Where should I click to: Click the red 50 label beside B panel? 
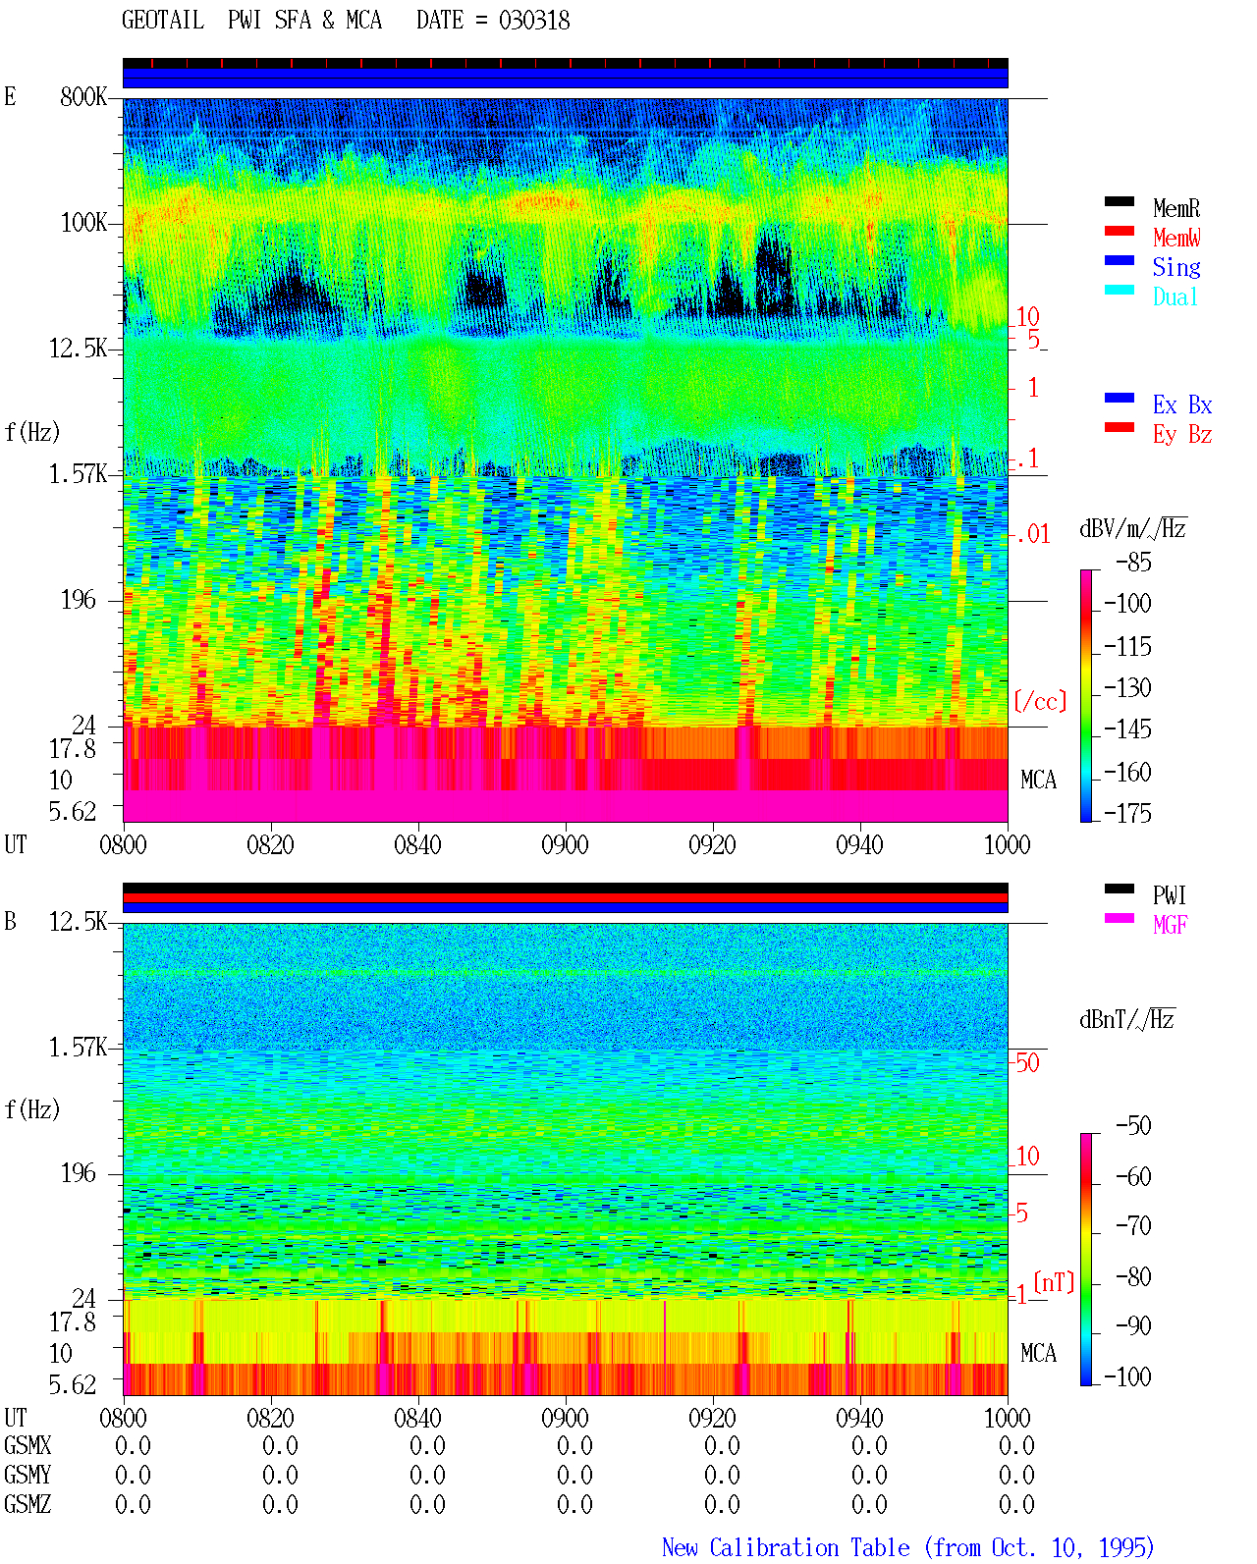[1027, 1063]
